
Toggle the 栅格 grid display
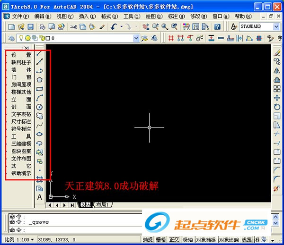161,240
